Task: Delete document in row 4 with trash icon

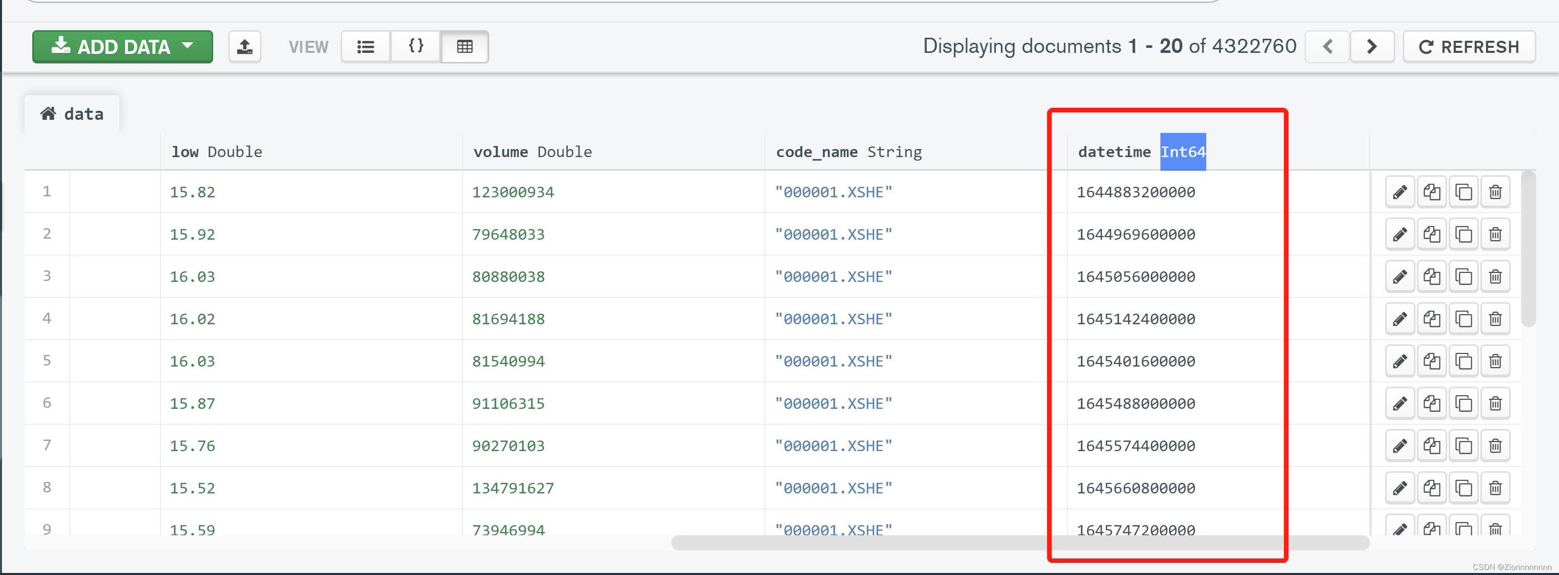Action: [1496, 319]
